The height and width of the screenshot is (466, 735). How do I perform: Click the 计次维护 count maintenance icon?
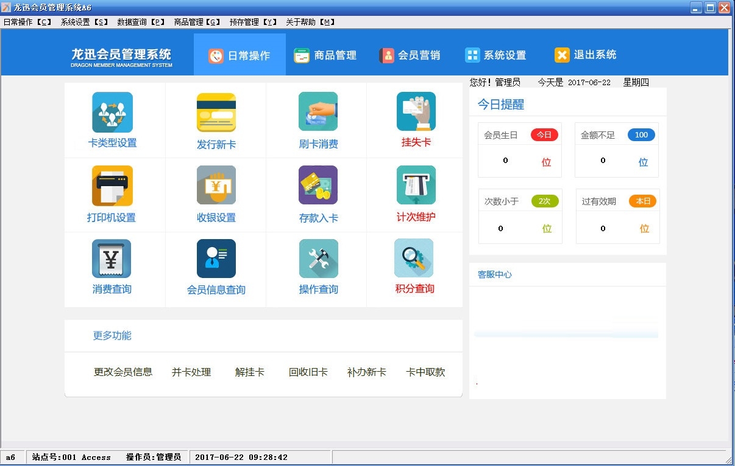[x=416, y=186]
